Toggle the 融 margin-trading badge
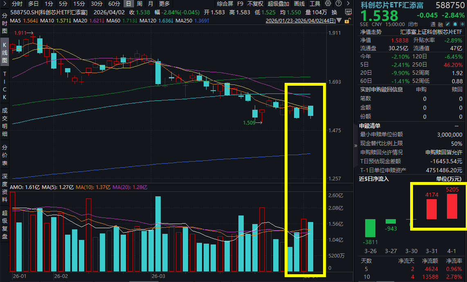 coord(440,24)
